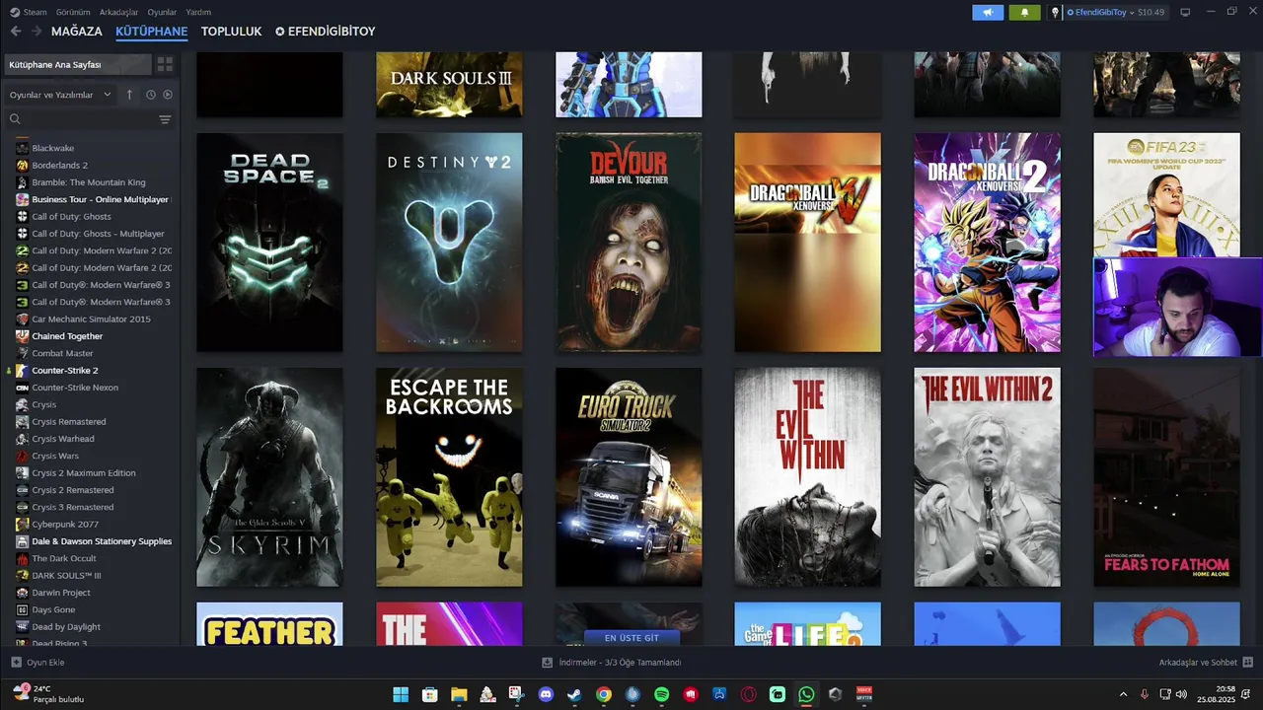Select Cyberpunk 2077 in the list
Screen dimensions: 1263x710
point(65,524)
